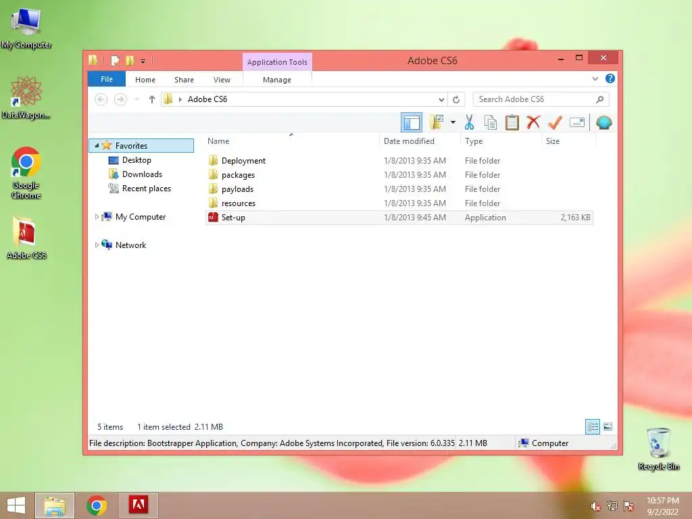Expand the folder options dropdown arrow

453,122
